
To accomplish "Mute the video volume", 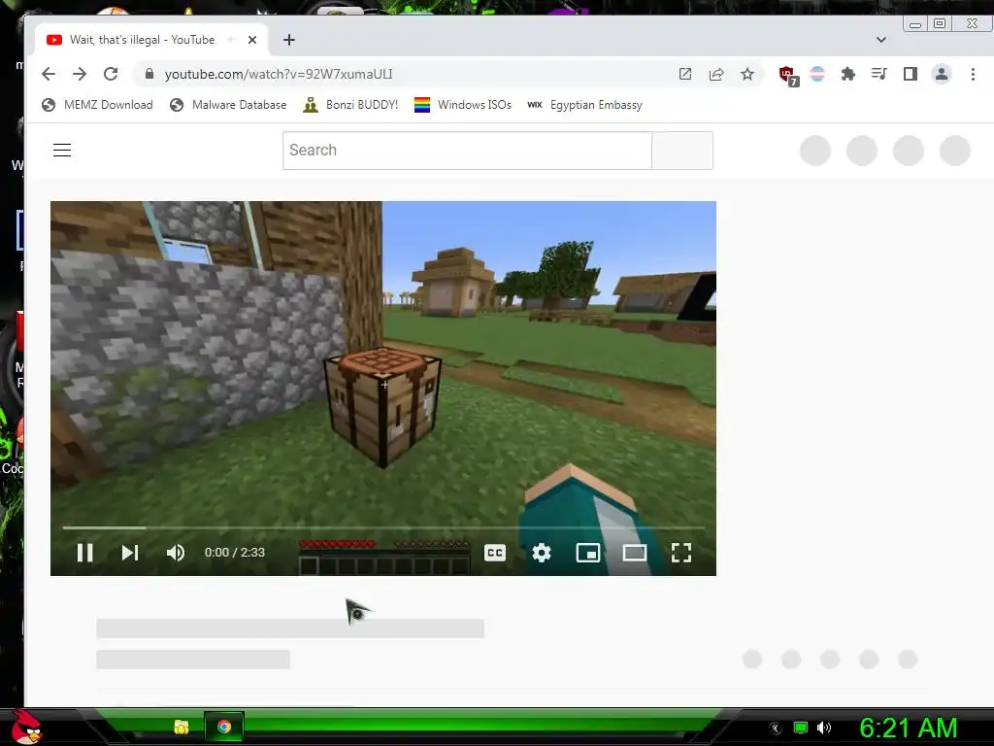I will point(176,553).
